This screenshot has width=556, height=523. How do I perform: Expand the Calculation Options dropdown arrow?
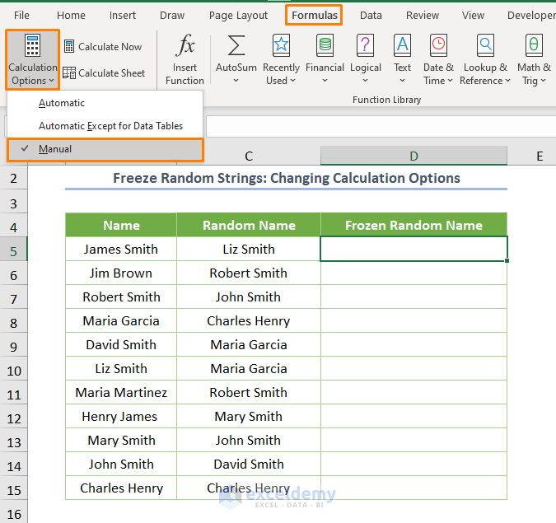pyautogui.click(x=51, y=81)
